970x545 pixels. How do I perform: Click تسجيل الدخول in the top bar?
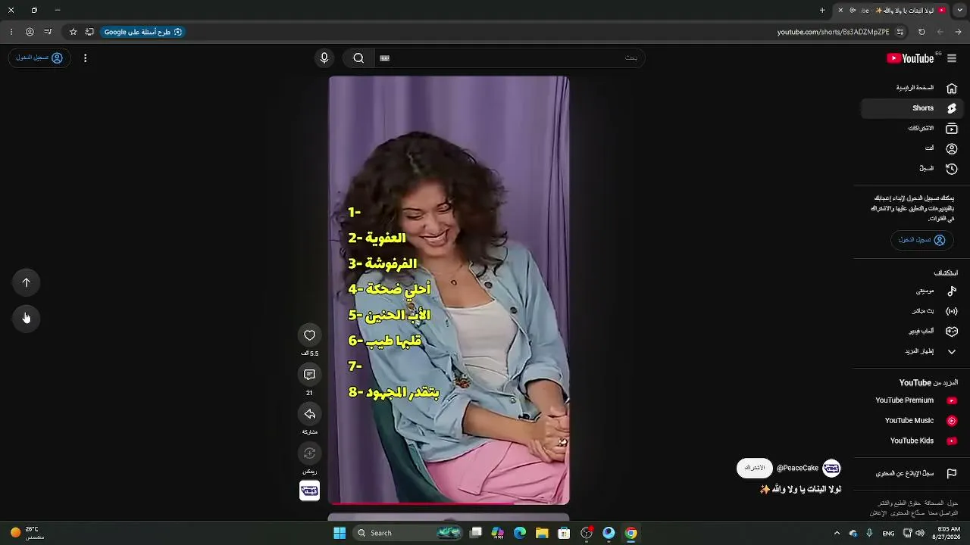39,58
